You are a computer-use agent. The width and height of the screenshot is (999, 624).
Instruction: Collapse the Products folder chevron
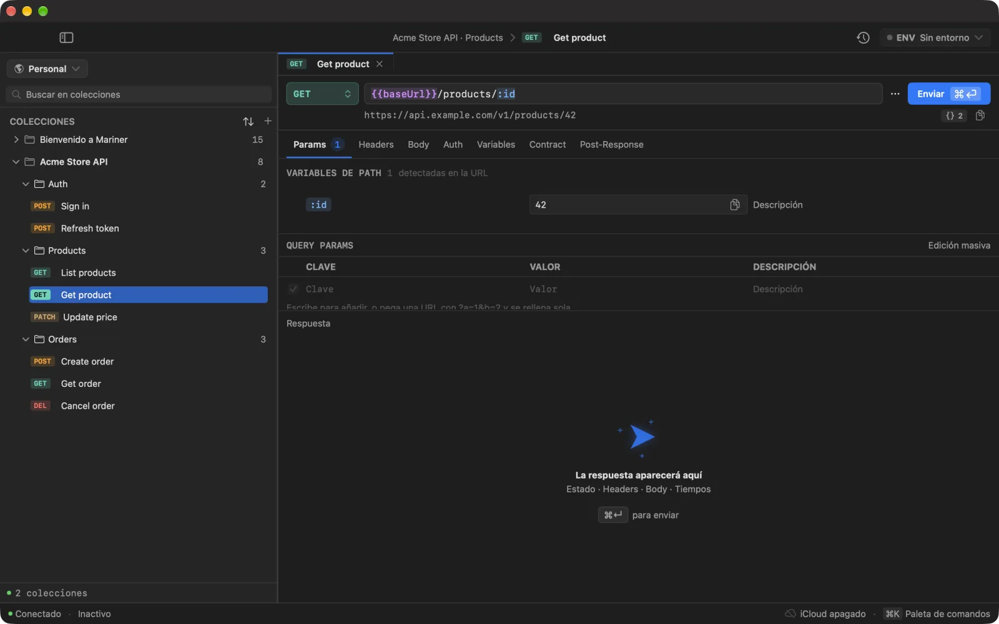click(26, 250)
